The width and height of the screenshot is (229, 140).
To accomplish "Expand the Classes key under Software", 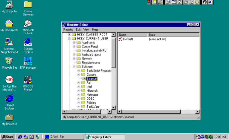I will coord(79,75).
